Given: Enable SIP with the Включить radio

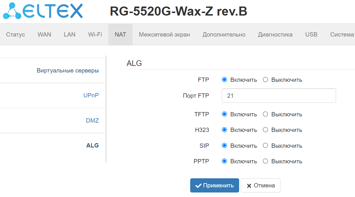Looking at the screenshot, I should click(224, 146).
